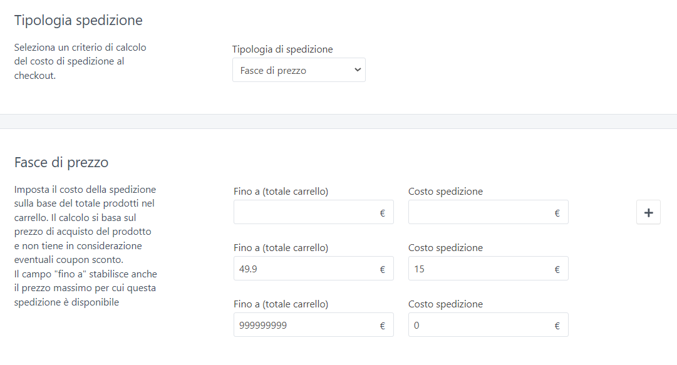Viewport: 677px width, 365px height.
Task: Open the Tipologia di spedizione dropdown
Action: (x=299, y=70)
